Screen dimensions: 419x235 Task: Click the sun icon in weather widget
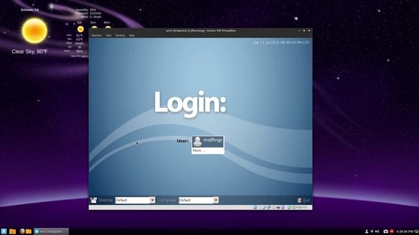(35, 31)
